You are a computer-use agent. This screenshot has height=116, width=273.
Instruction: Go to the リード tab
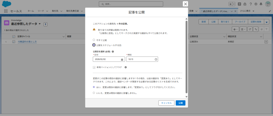tap(41, 11)
